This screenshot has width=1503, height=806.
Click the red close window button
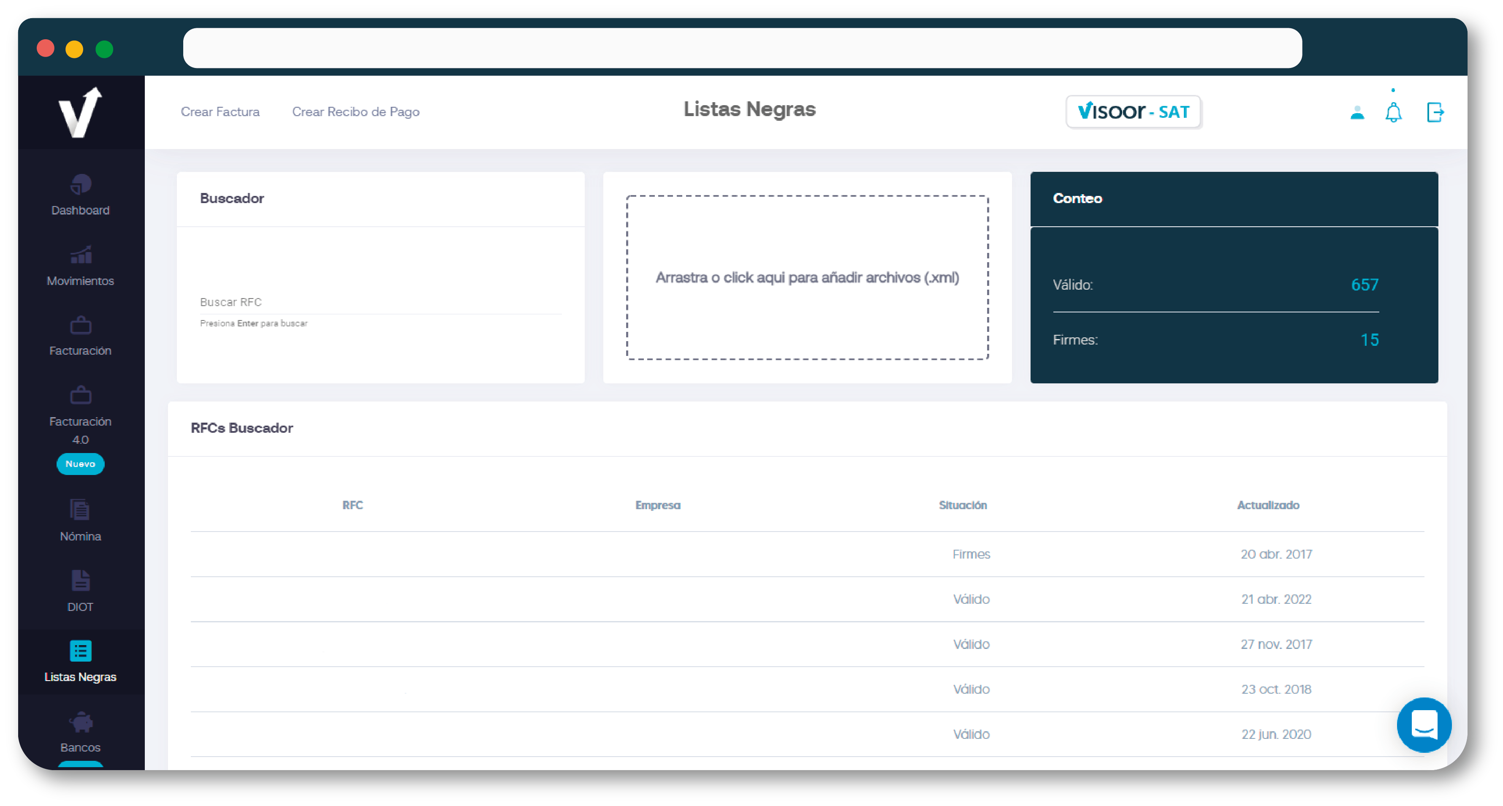[46, 49]
